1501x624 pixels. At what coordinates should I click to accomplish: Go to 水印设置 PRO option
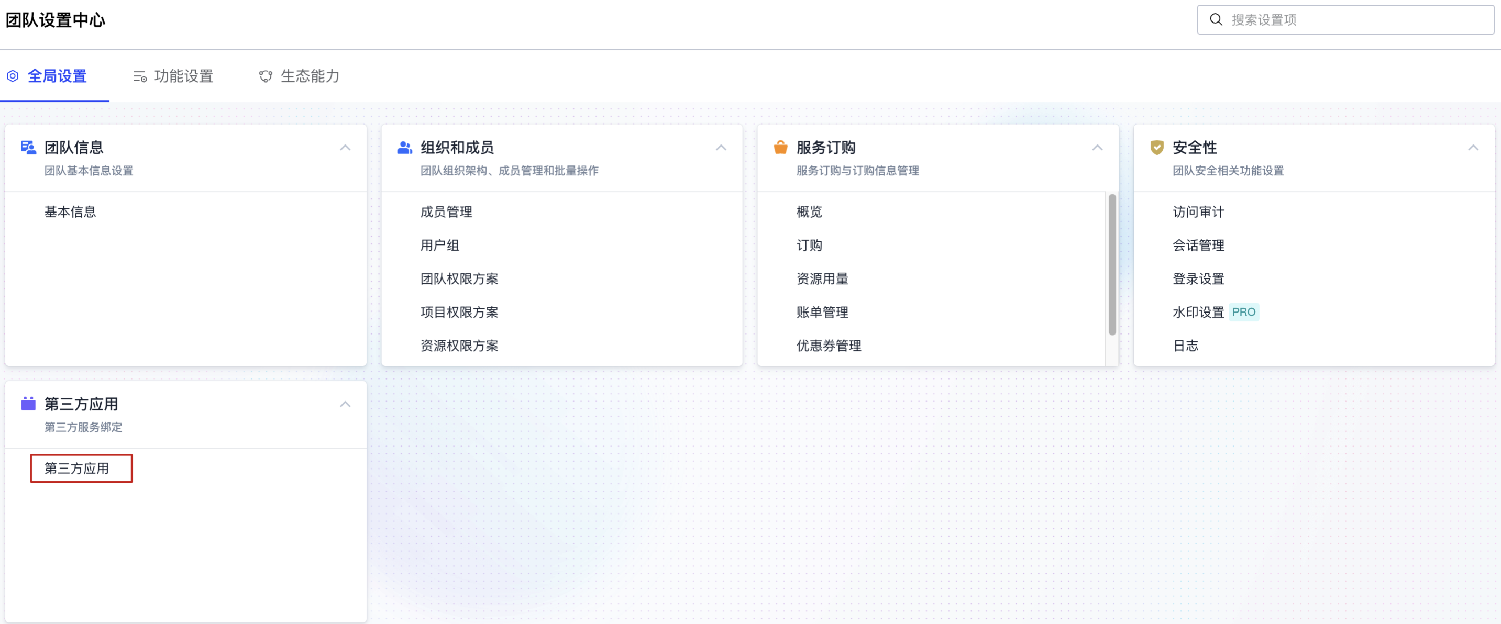point(1199,313)
